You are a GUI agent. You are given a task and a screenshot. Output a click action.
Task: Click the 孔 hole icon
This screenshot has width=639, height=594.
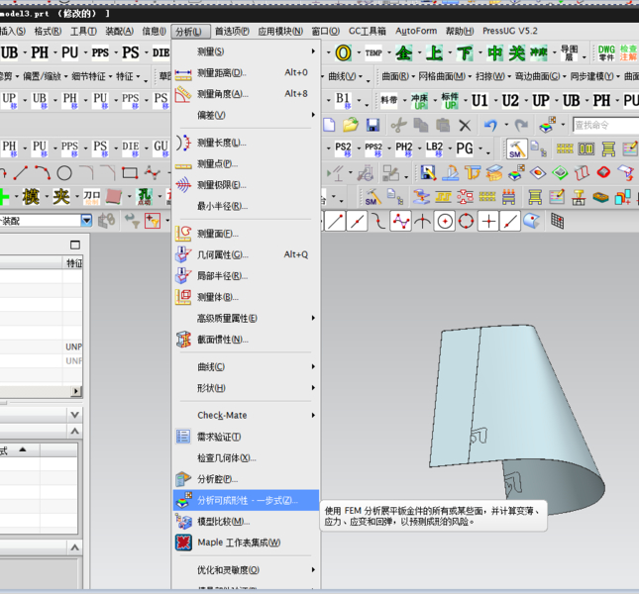coord(145,197)
